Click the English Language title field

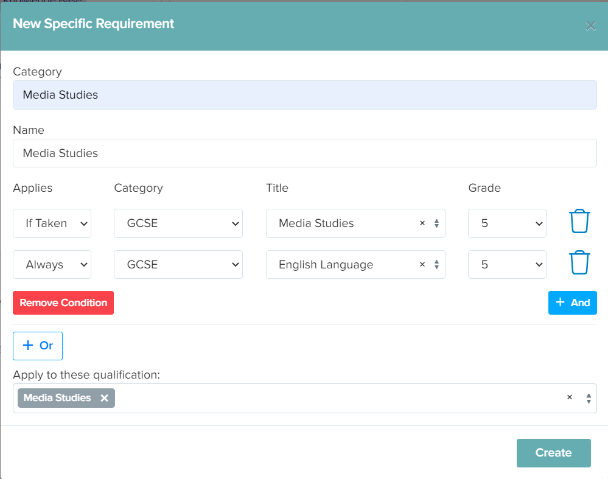355,265
